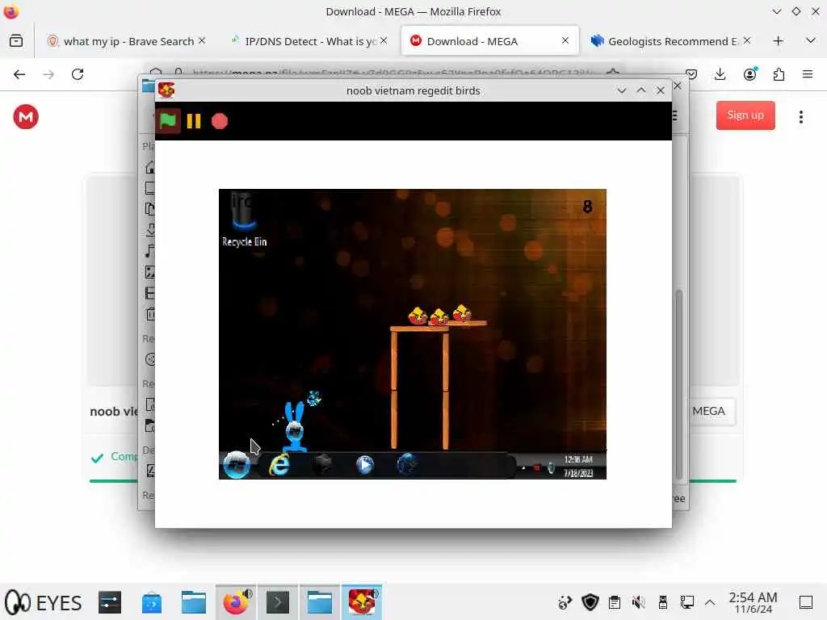The height and width of the screenshot is (620, 827).
Task: Open Firefox View icon left of tabs
Action: coord(16,40)
